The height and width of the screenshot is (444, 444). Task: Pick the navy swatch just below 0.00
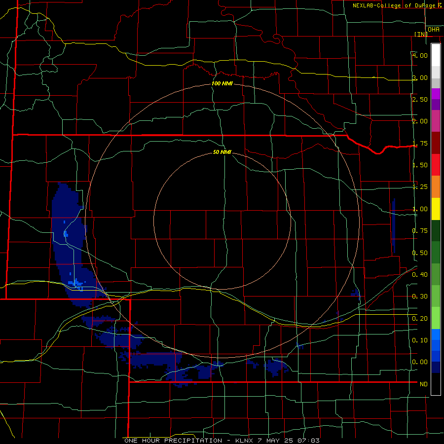point(436,368)
